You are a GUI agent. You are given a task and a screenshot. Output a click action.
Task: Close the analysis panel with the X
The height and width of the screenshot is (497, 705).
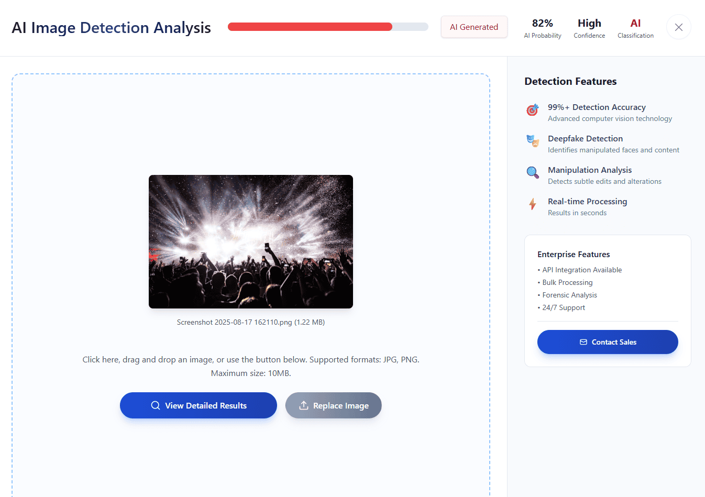679,27
